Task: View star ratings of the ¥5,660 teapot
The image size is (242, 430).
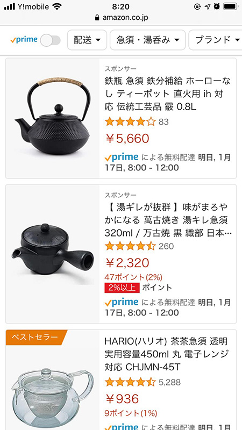Action: click(x=130, y=121)
